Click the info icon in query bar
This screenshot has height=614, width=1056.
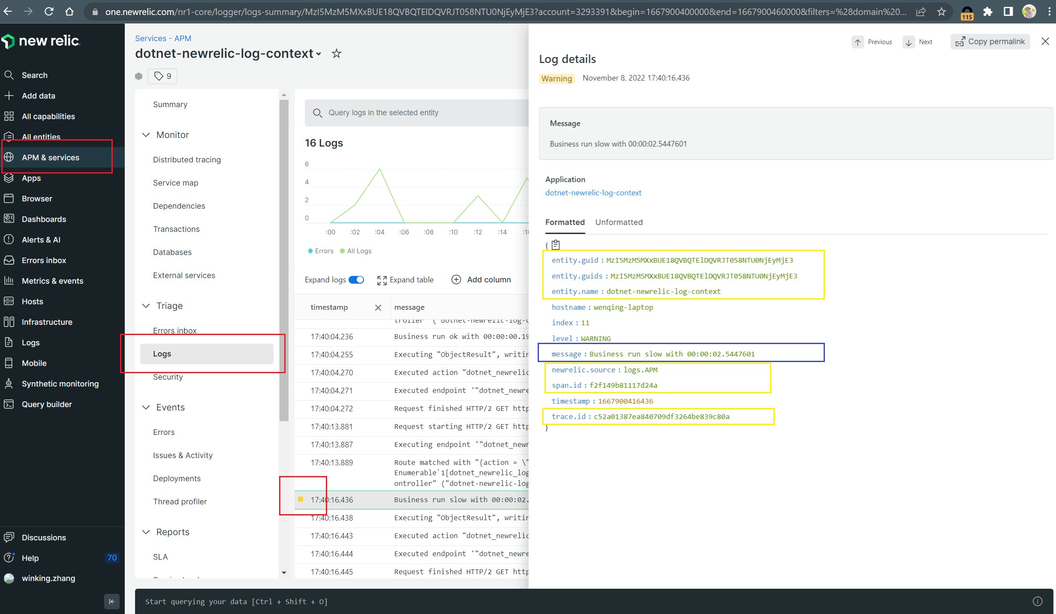point(1037,601)
